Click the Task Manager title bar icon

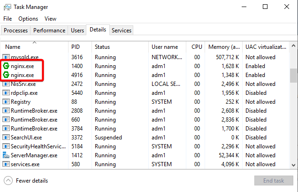(8, 7)
